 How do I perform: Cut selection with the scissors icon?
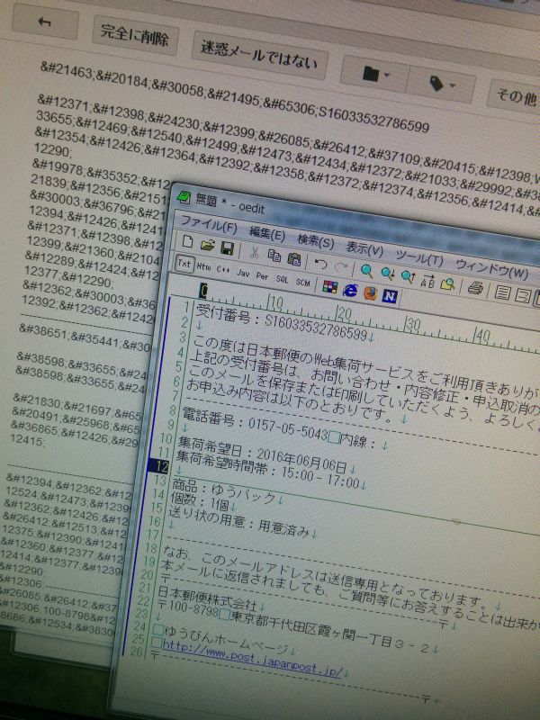(254, 252)
